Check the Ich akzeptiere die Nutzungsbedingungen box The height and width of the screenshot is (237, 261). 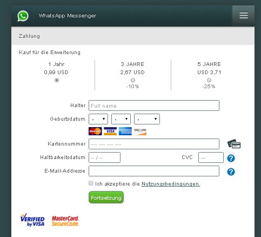pos(91,183)
